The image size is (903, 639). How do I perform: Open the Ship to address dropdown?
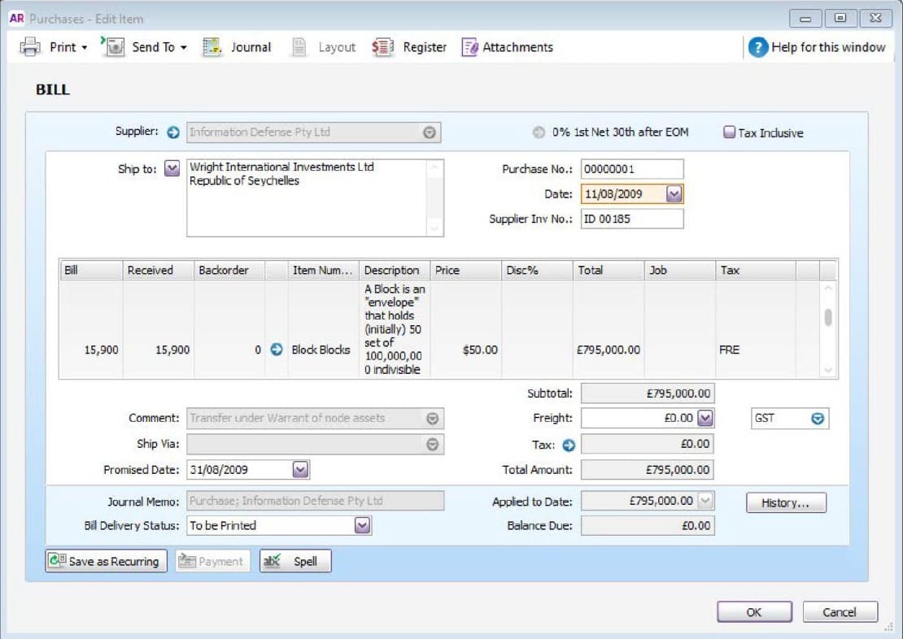tap(172, 169)
